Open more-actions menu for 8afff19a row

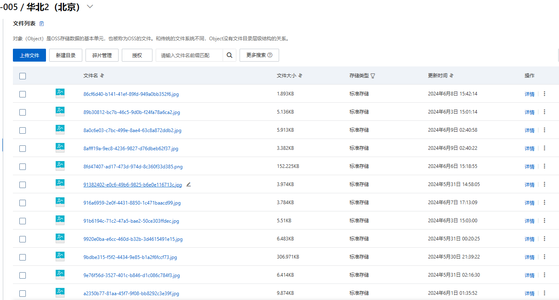tap(544, 148)
